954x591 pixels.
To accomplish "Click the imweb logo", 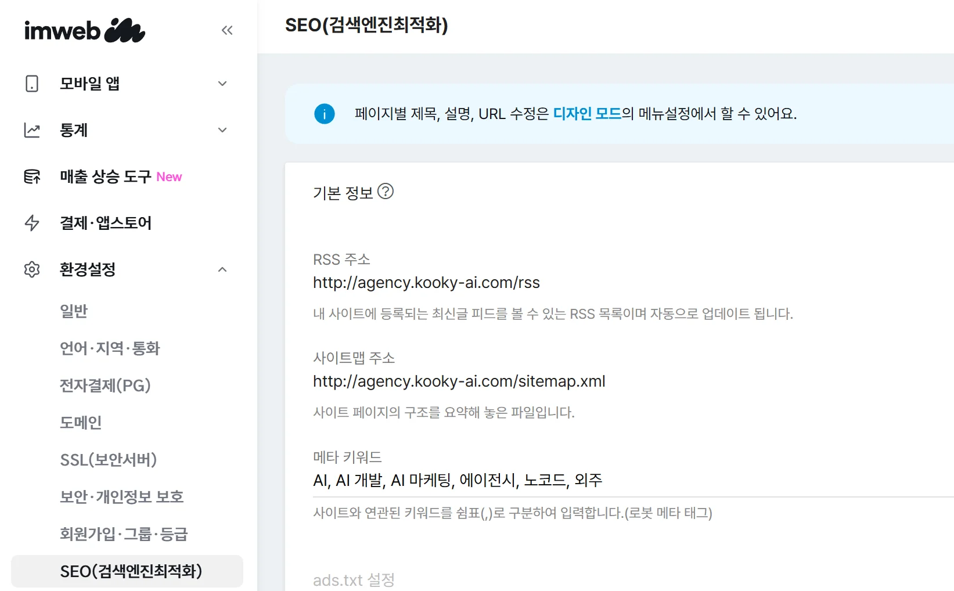I will tap(84, 30).
